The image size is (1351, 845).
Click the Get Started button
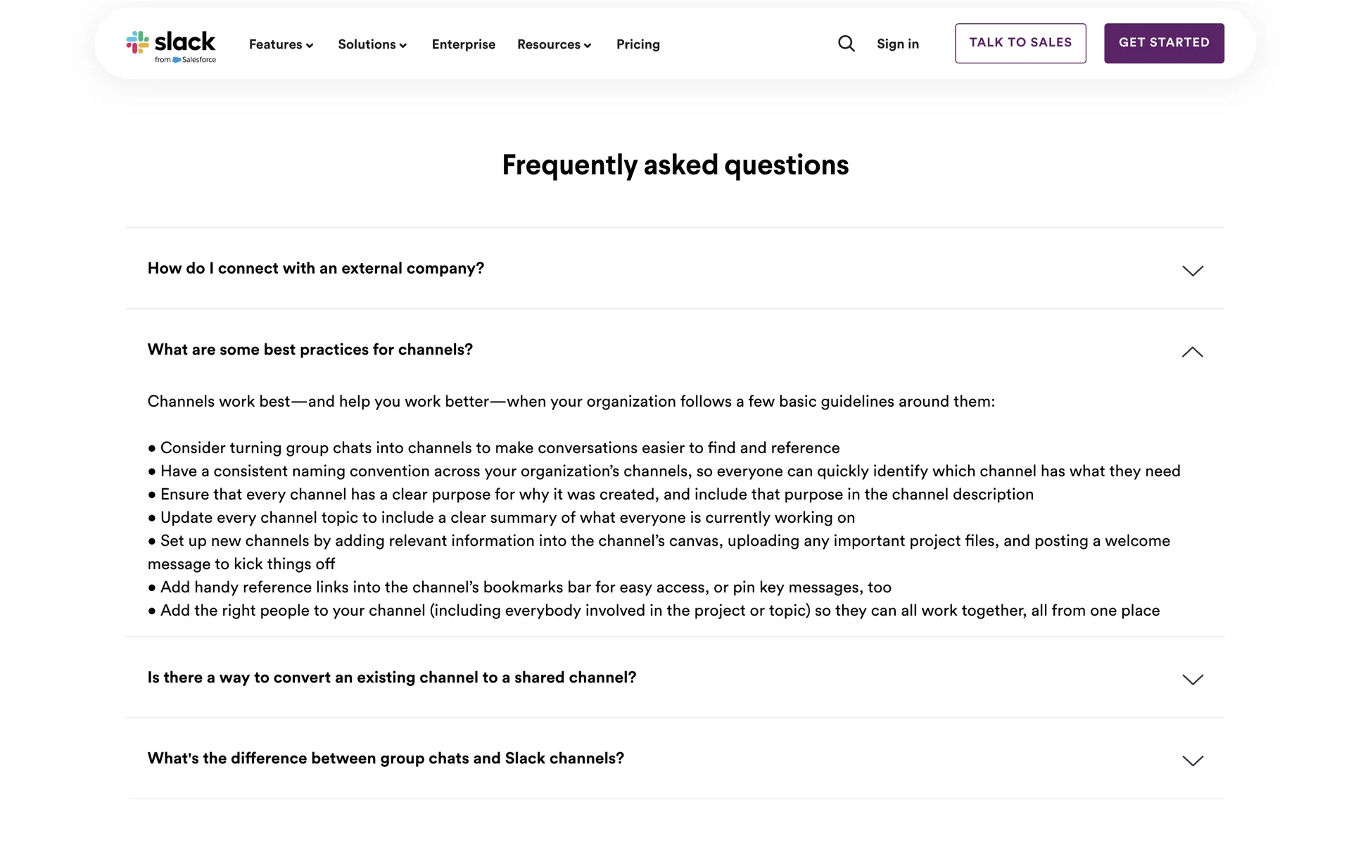pos(1164,43)
